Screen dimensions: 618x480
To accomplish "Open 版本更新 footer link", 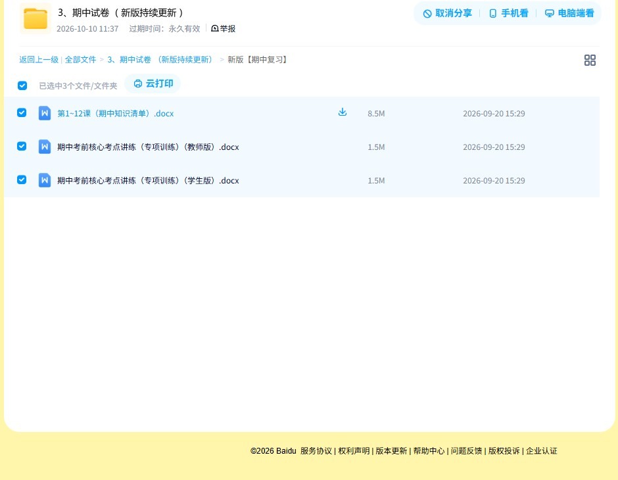I will click(x=391, y=451).
